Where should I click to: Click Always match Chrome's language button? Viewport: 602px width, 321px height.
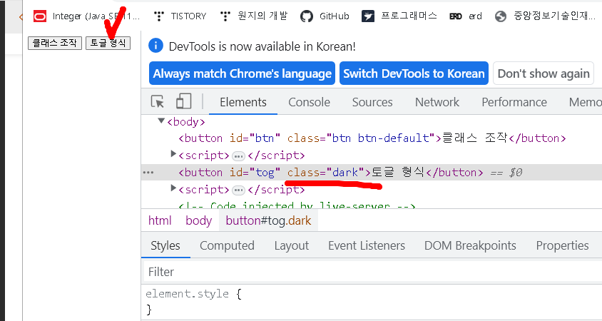tap(242, 73)
